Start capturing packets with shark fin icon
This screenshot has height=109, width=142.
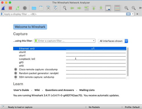click(3, 8)
